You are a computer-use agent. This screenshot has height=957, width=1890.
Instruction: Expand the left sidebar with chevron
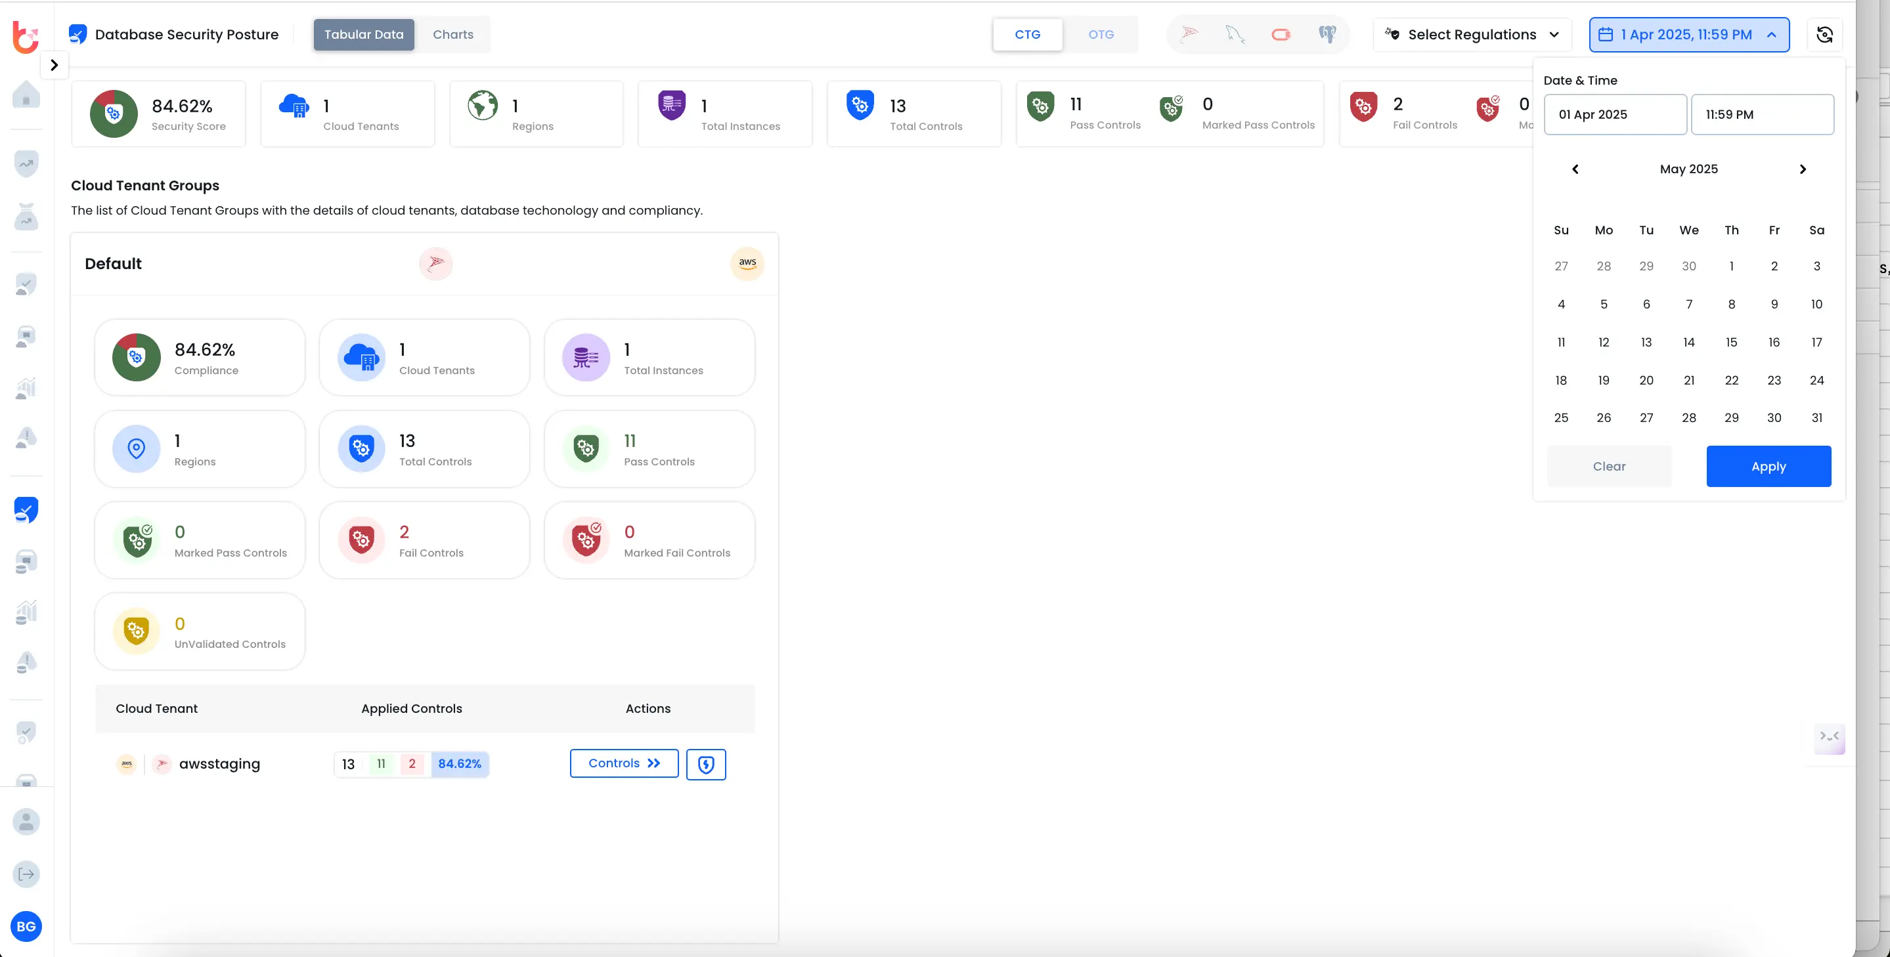[54, 65]
